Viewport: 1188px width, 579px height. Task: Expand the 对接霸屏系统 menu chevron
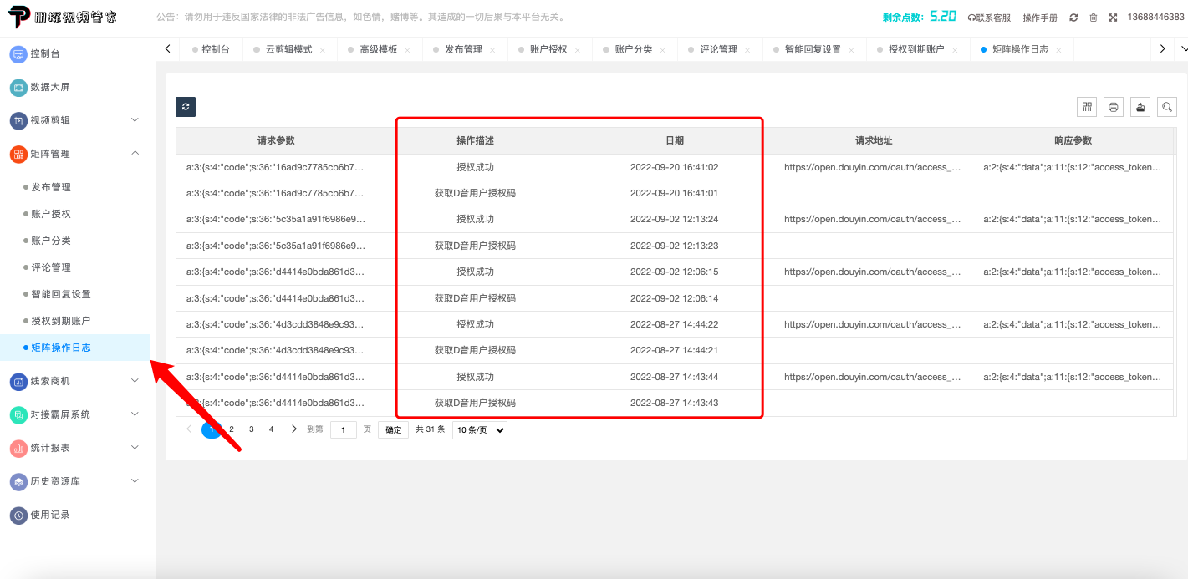point(135,414)
